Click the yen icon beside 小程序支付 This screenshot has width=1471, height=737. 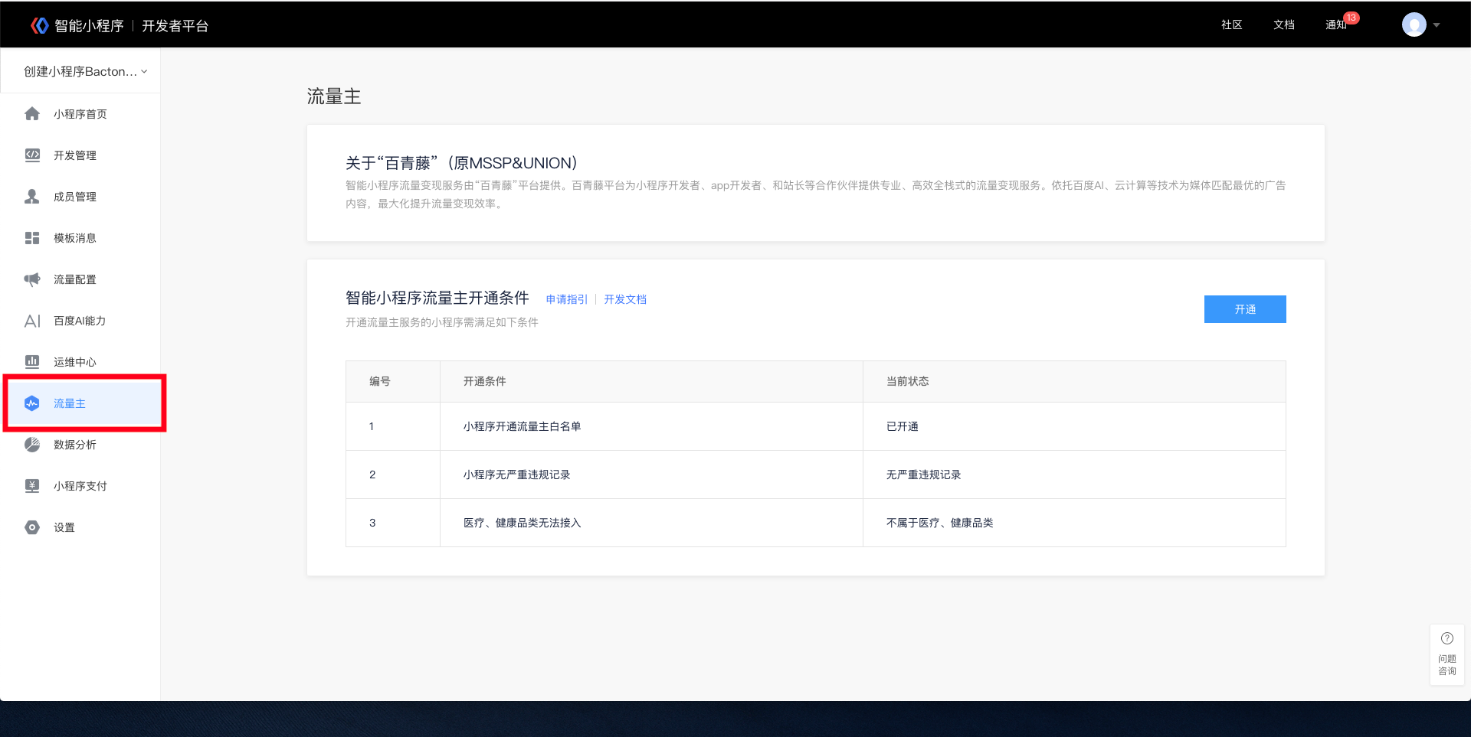click(x=32, y=486)
